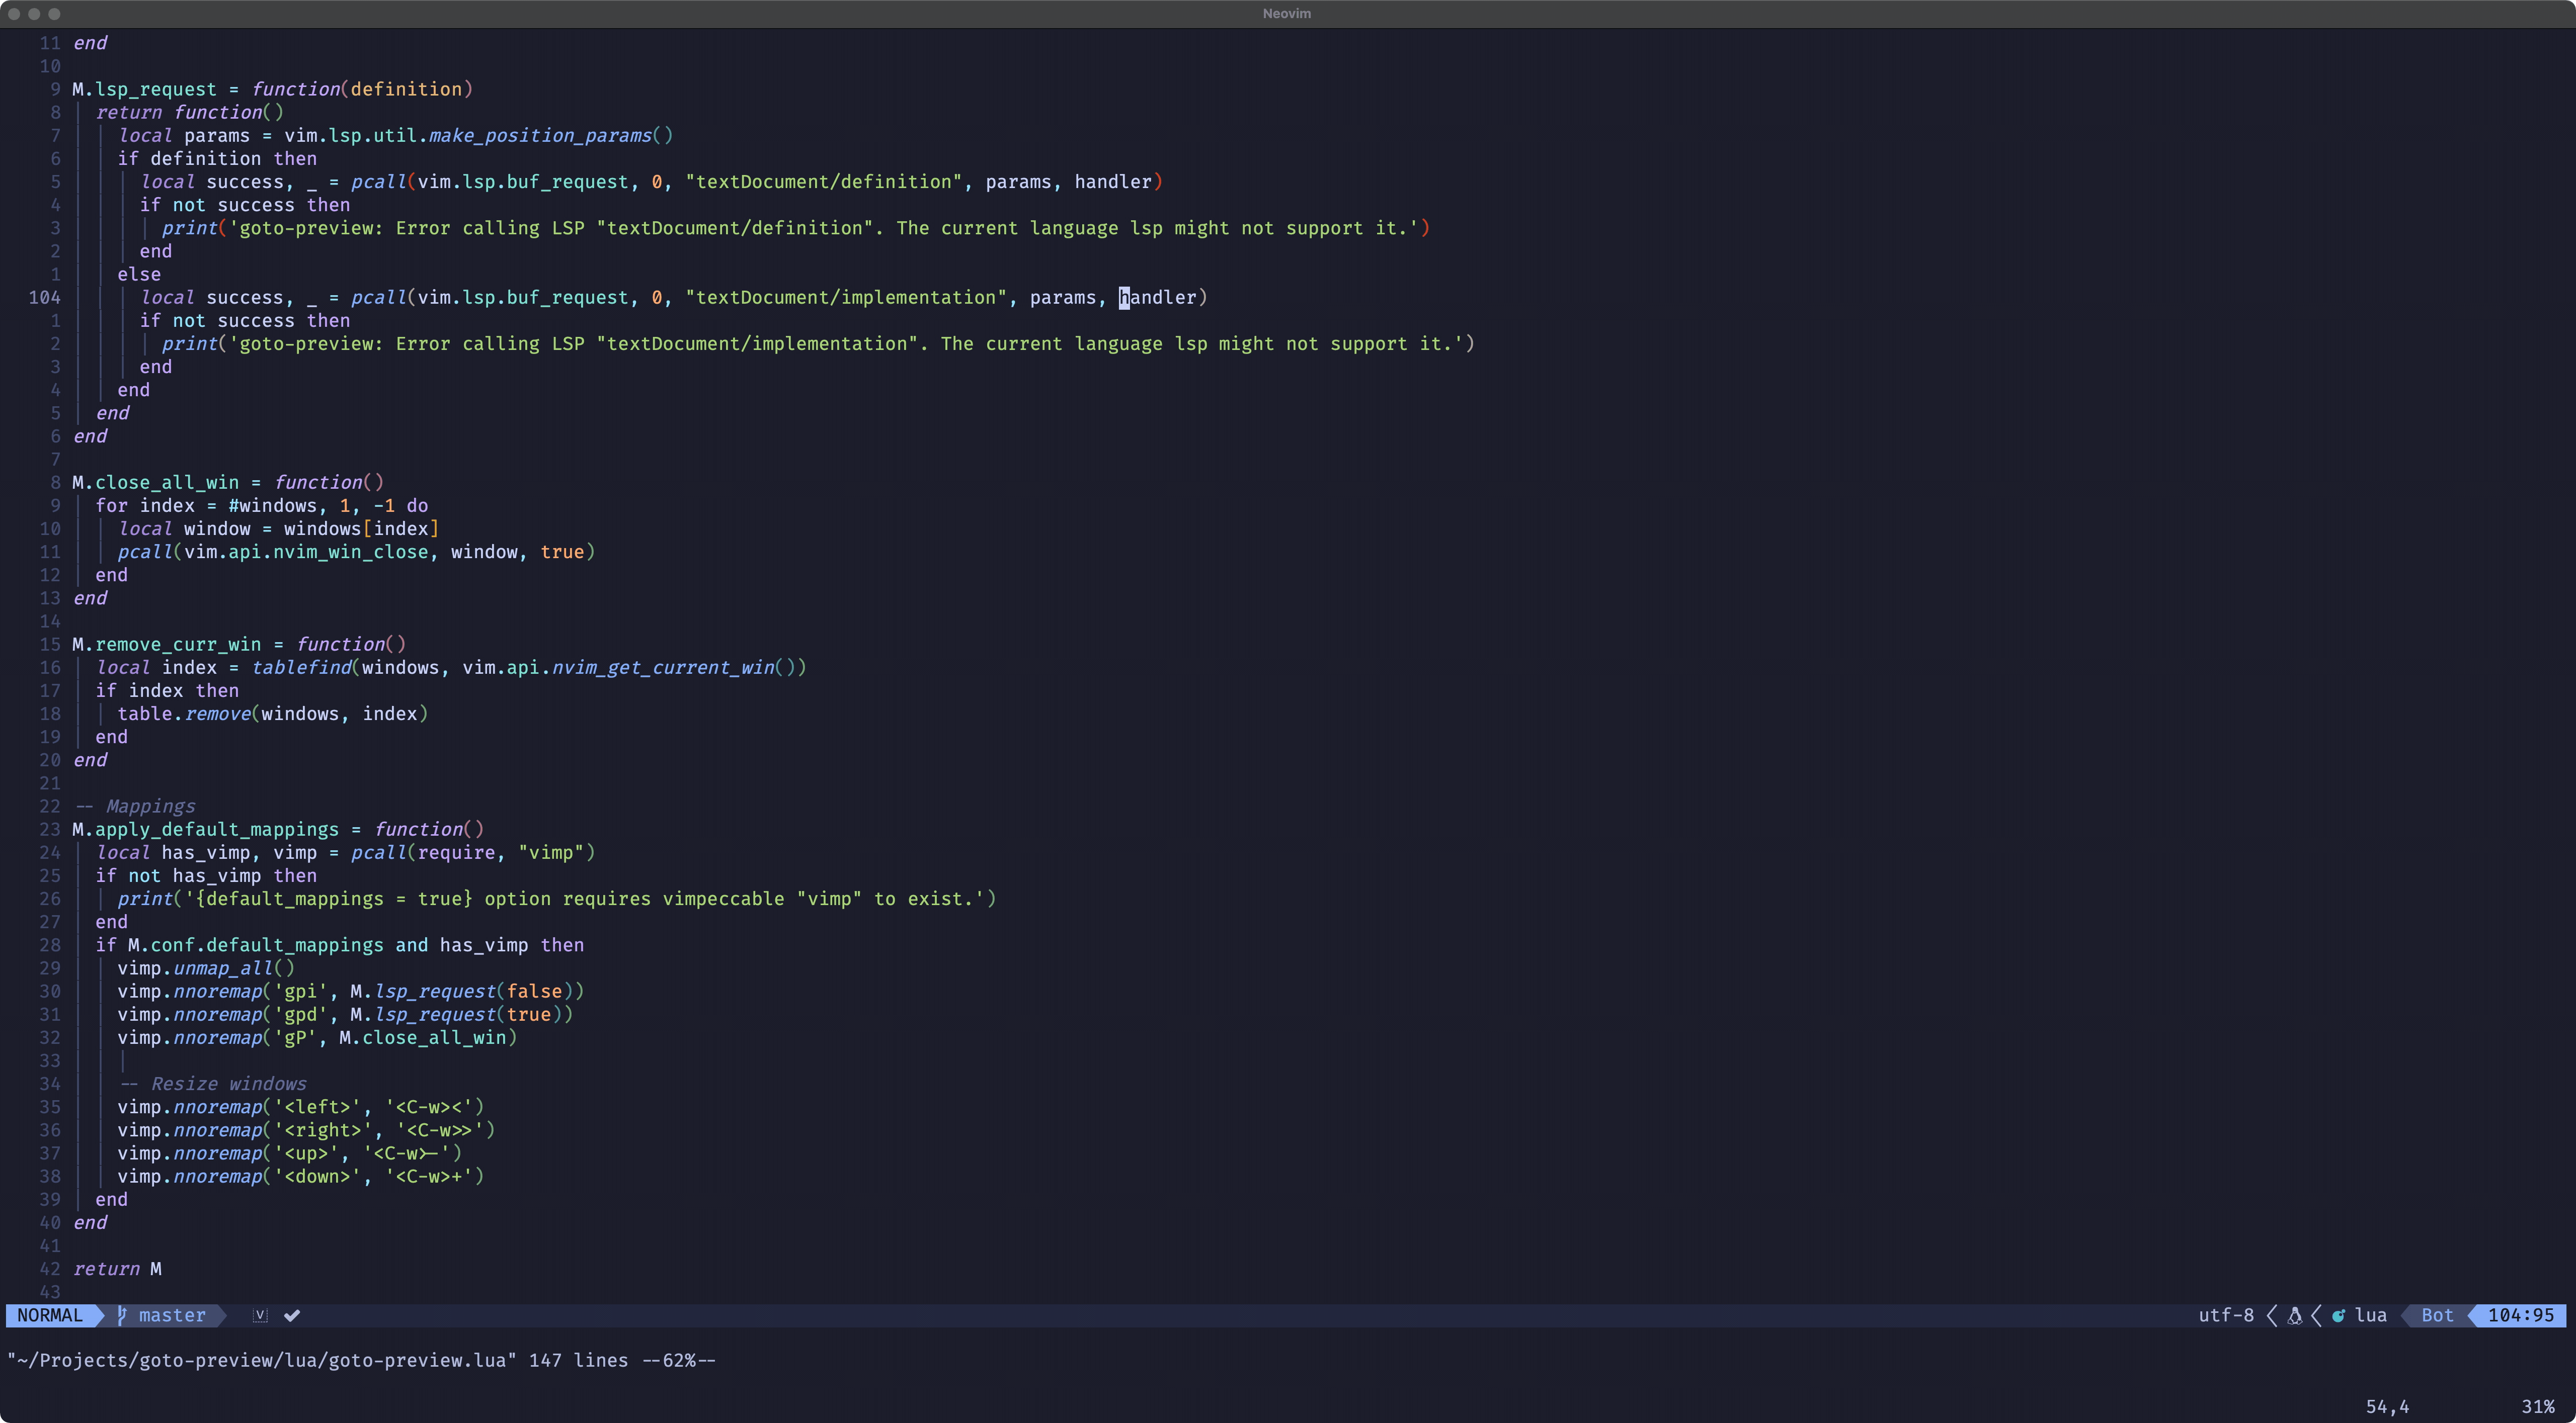This screenshot has width=2576, height=1423.
Task: Click the Bot scroll position indicator
Action: 2437,1315
